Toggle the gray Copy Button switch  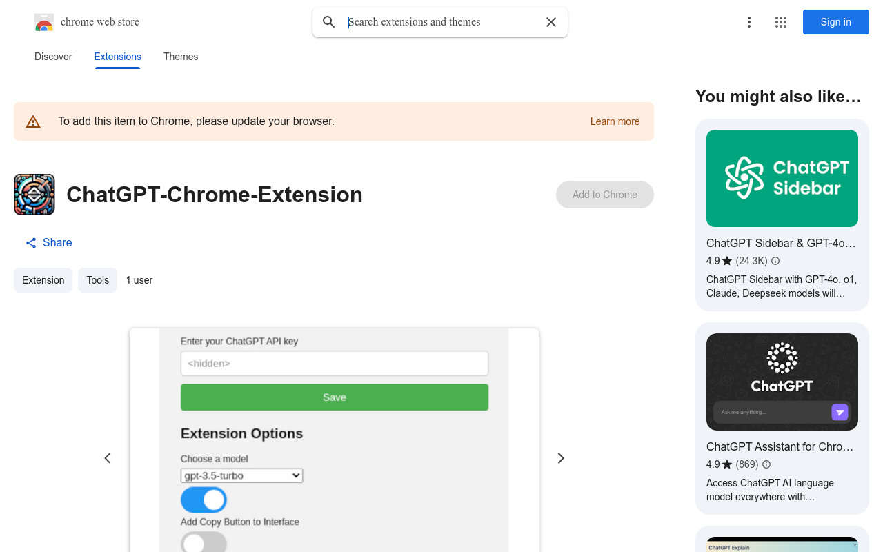click(204, 542)
